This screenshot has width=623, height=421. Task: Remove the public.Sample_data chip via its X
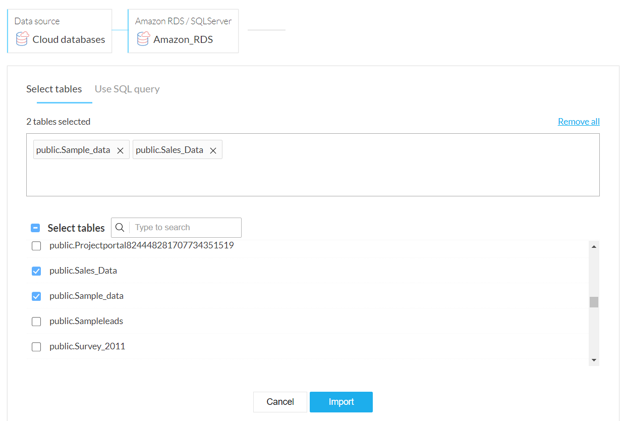pyautogui.click(x=120, y=150)
